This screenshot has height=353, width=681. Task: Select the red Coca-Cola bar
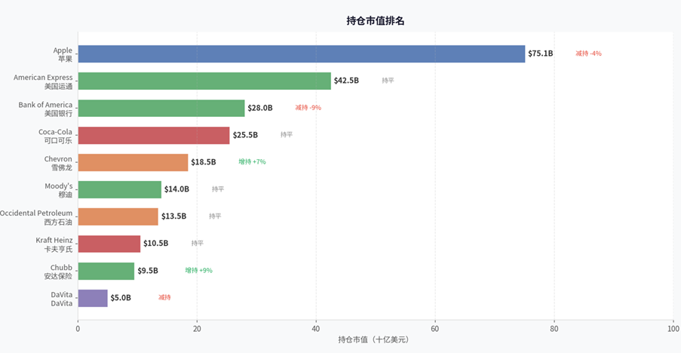[x=154, y=135]
